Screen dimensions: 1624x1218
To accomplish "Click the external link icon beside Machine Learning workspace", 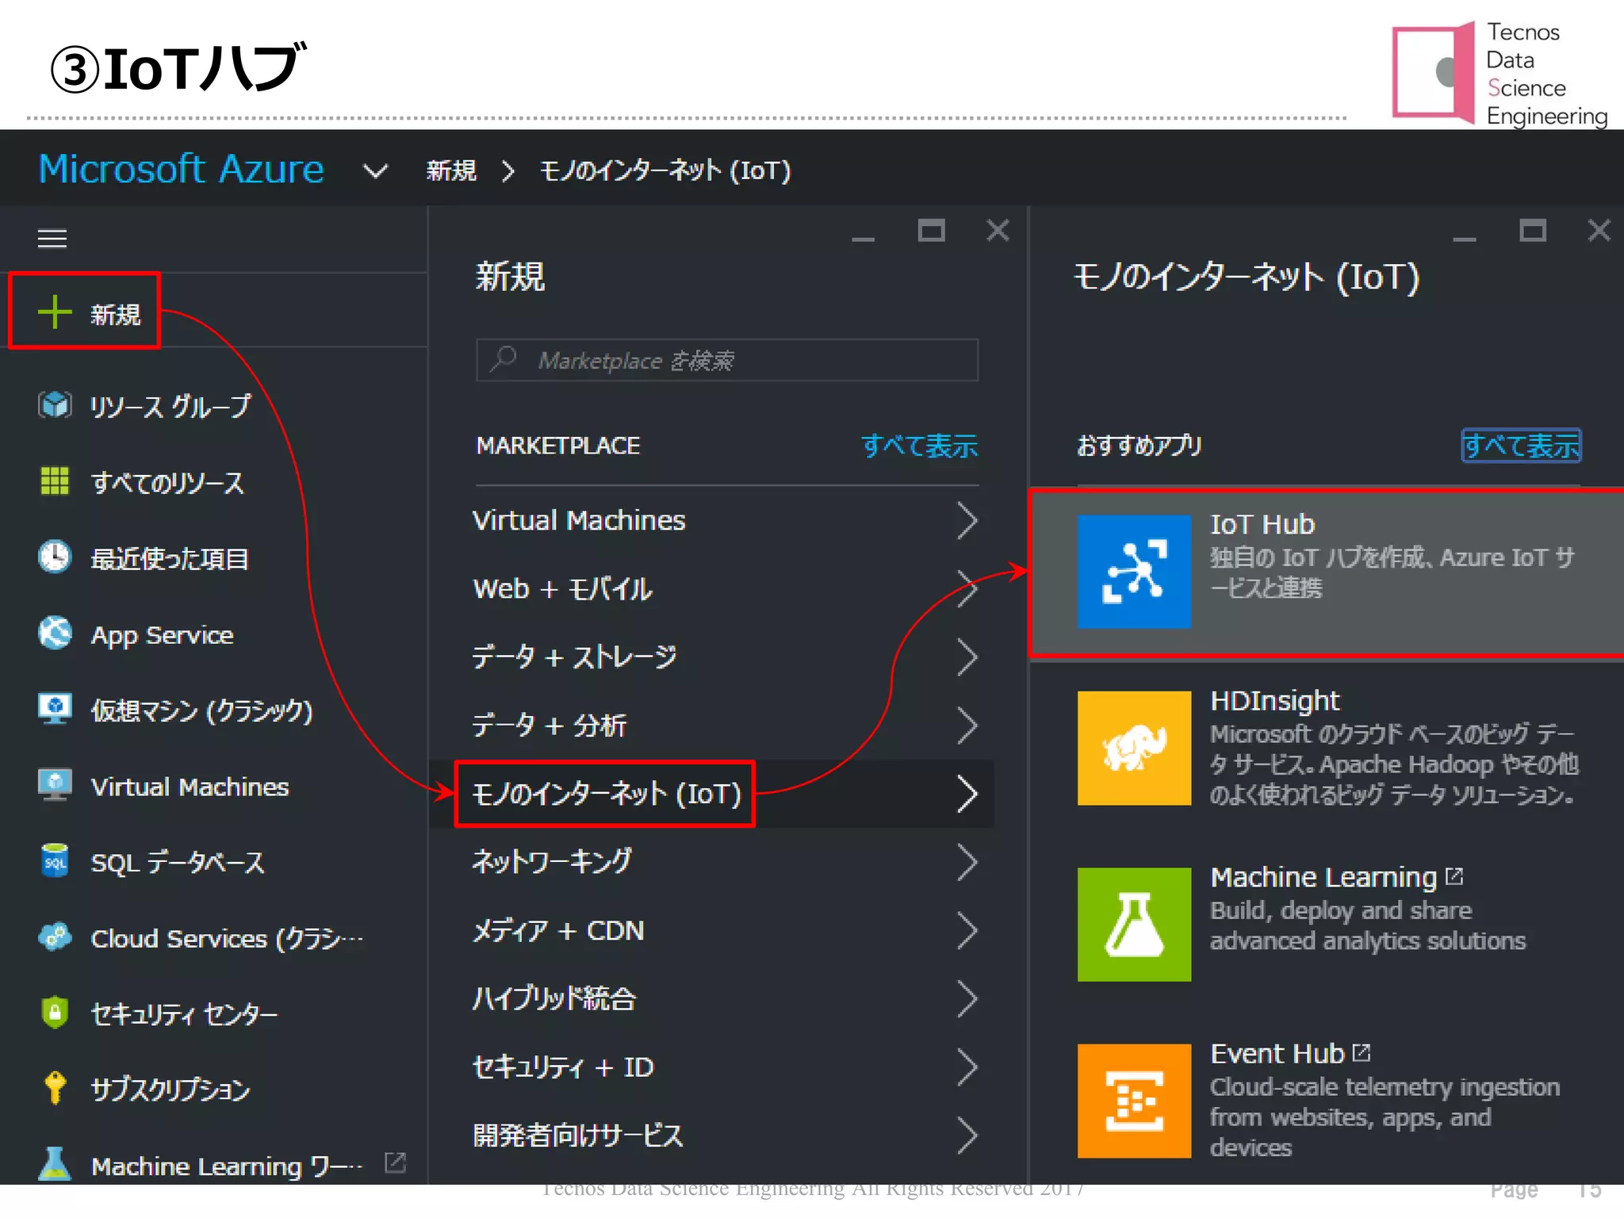I will [395, 1162].
